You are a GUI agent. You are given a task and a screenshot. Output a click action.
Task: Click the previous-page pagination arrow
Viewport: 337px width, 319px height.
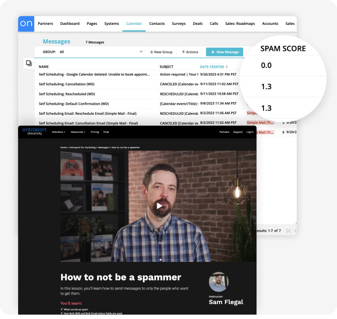pyautogui.click(x=296, y=231)
